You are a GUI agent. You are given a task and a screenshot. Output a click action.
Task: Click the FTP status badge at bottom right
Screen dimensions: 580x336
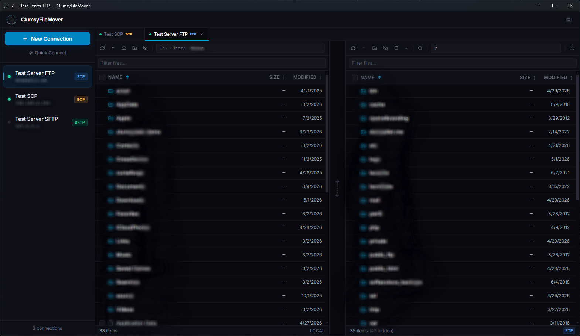(569, 331)
